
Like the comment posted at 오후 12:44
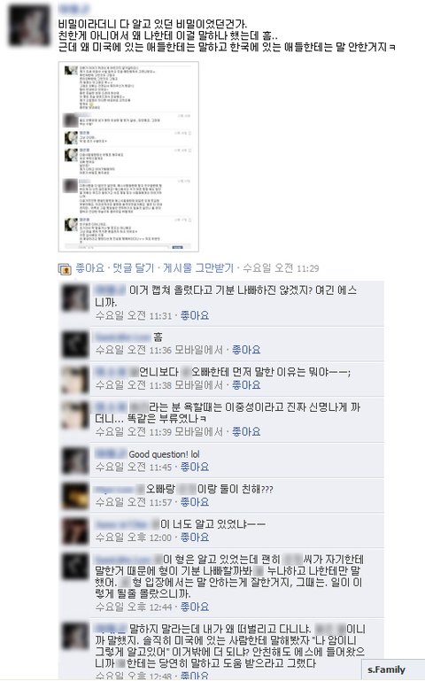click(195, 607)
